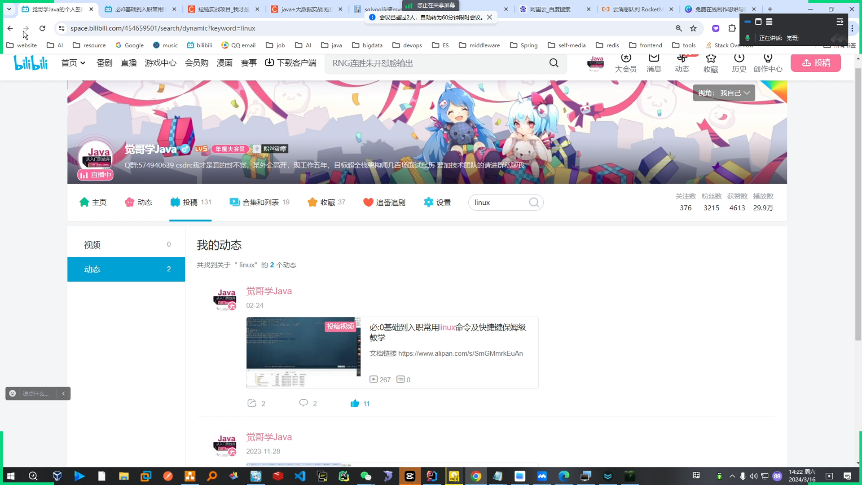Open the 动态 icon in top header
Image resolution: width=862 pixels, height=485 pixels.
682,63
